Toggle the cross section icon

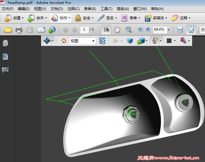183,41
